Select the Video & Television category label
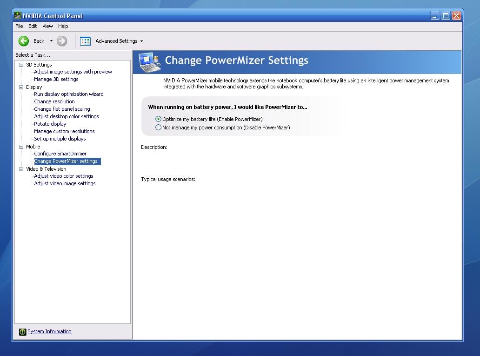480x356 pixels. click(46, 169)
